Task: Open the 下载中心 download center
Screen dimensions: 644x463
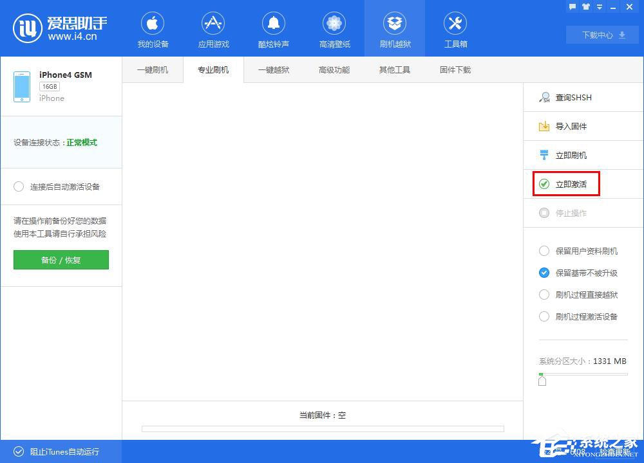Action: (x=601, y=35)
